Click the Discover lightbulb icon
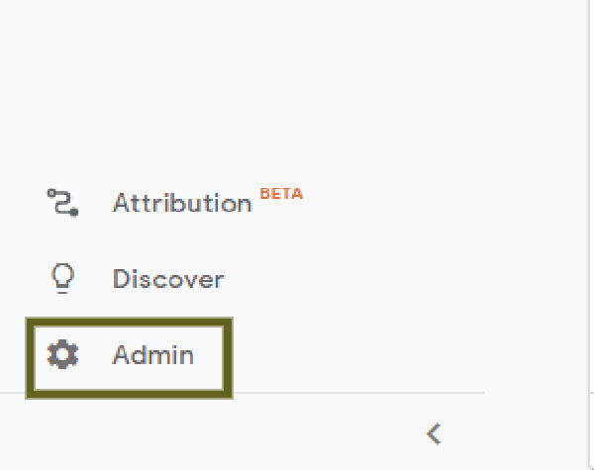Screen dimensions: 594x470 pyautogui.click(x=62, y=278)
